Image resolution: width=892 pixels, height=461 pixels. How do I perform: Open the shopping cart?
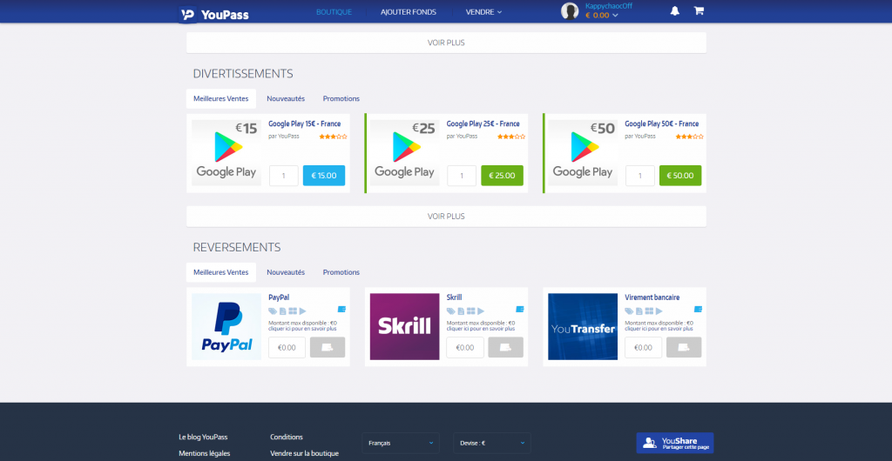click(x=699, y=11)
